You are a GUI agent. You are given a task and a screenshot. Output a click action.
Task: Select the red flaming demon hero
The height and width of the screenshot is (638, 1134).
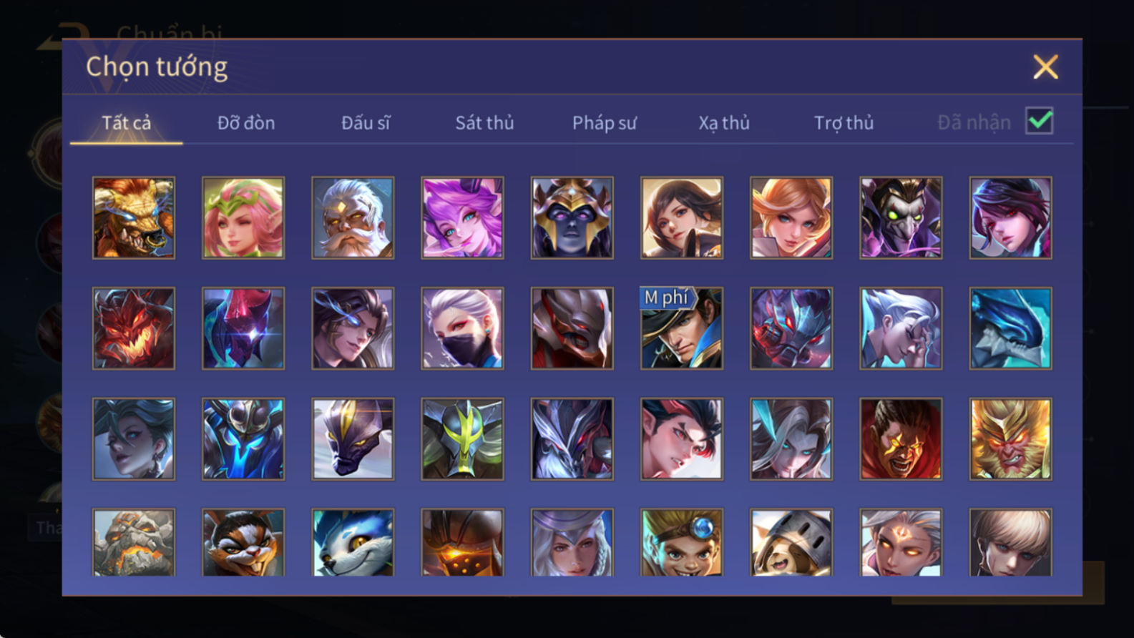point(134,328)
